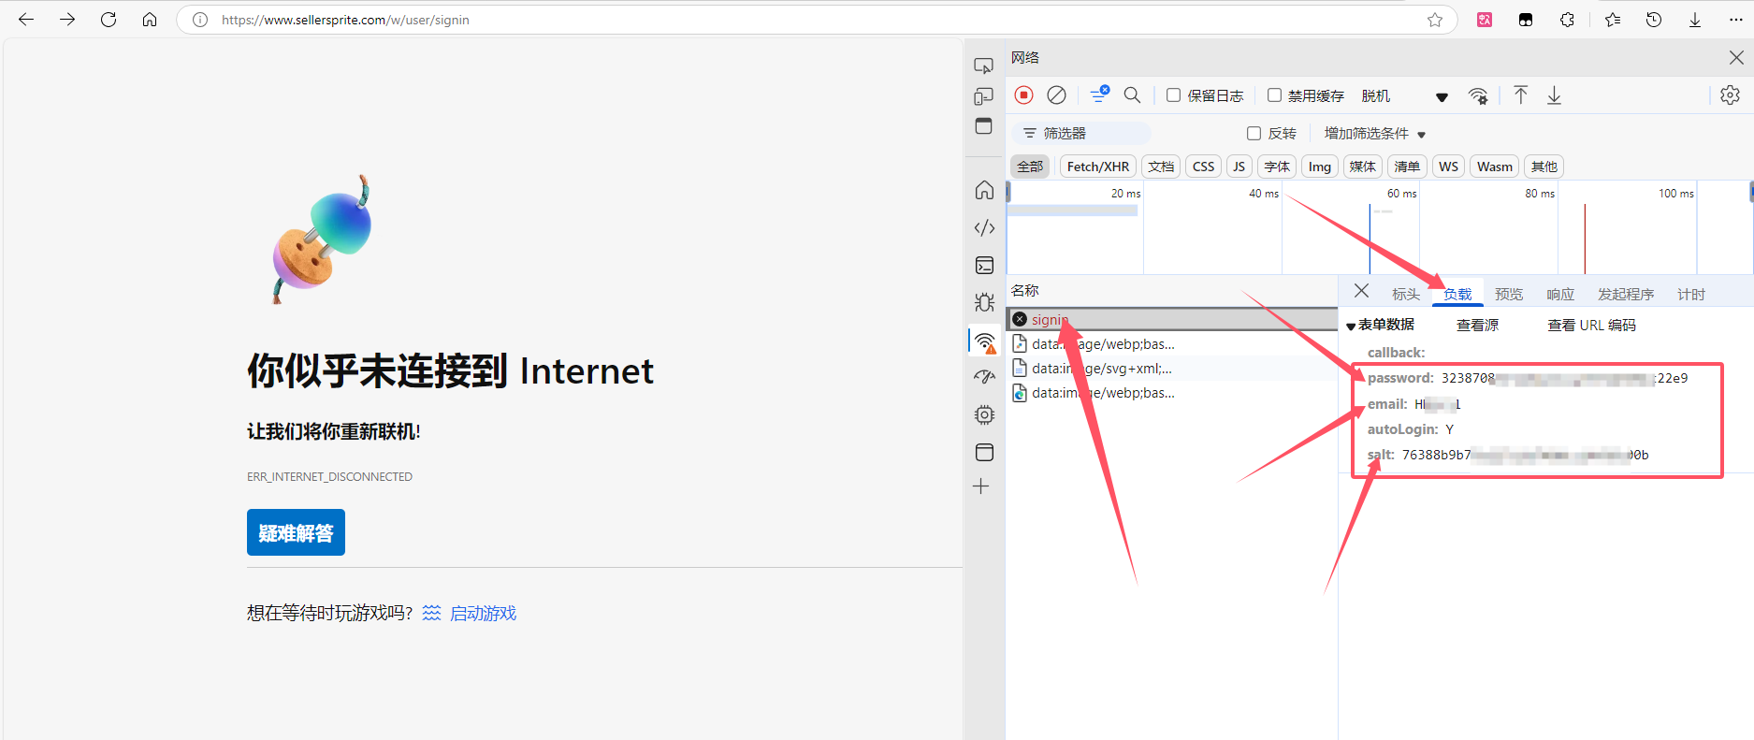Stop recording network log

(x=1023, y=94)
